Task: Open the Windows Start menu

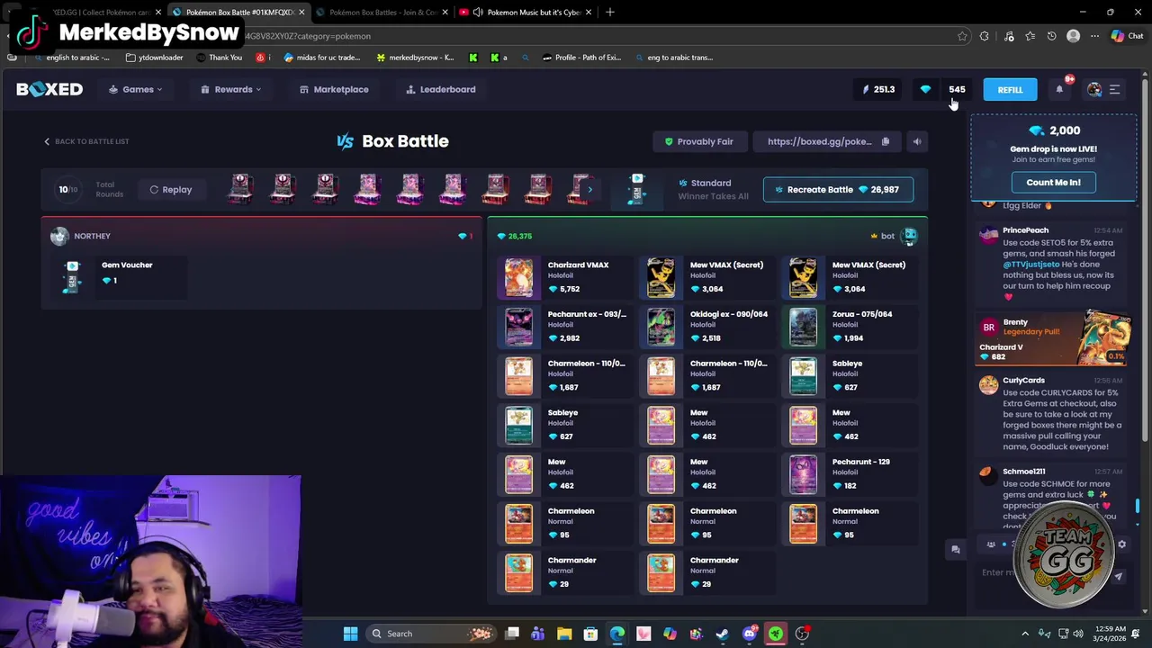Action: 350,634
